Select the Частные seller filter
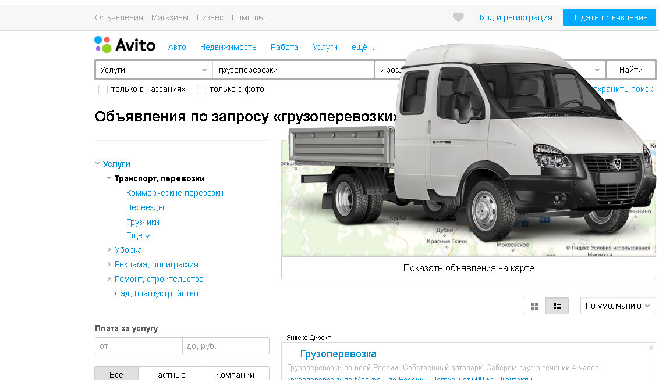 [169, 374]
